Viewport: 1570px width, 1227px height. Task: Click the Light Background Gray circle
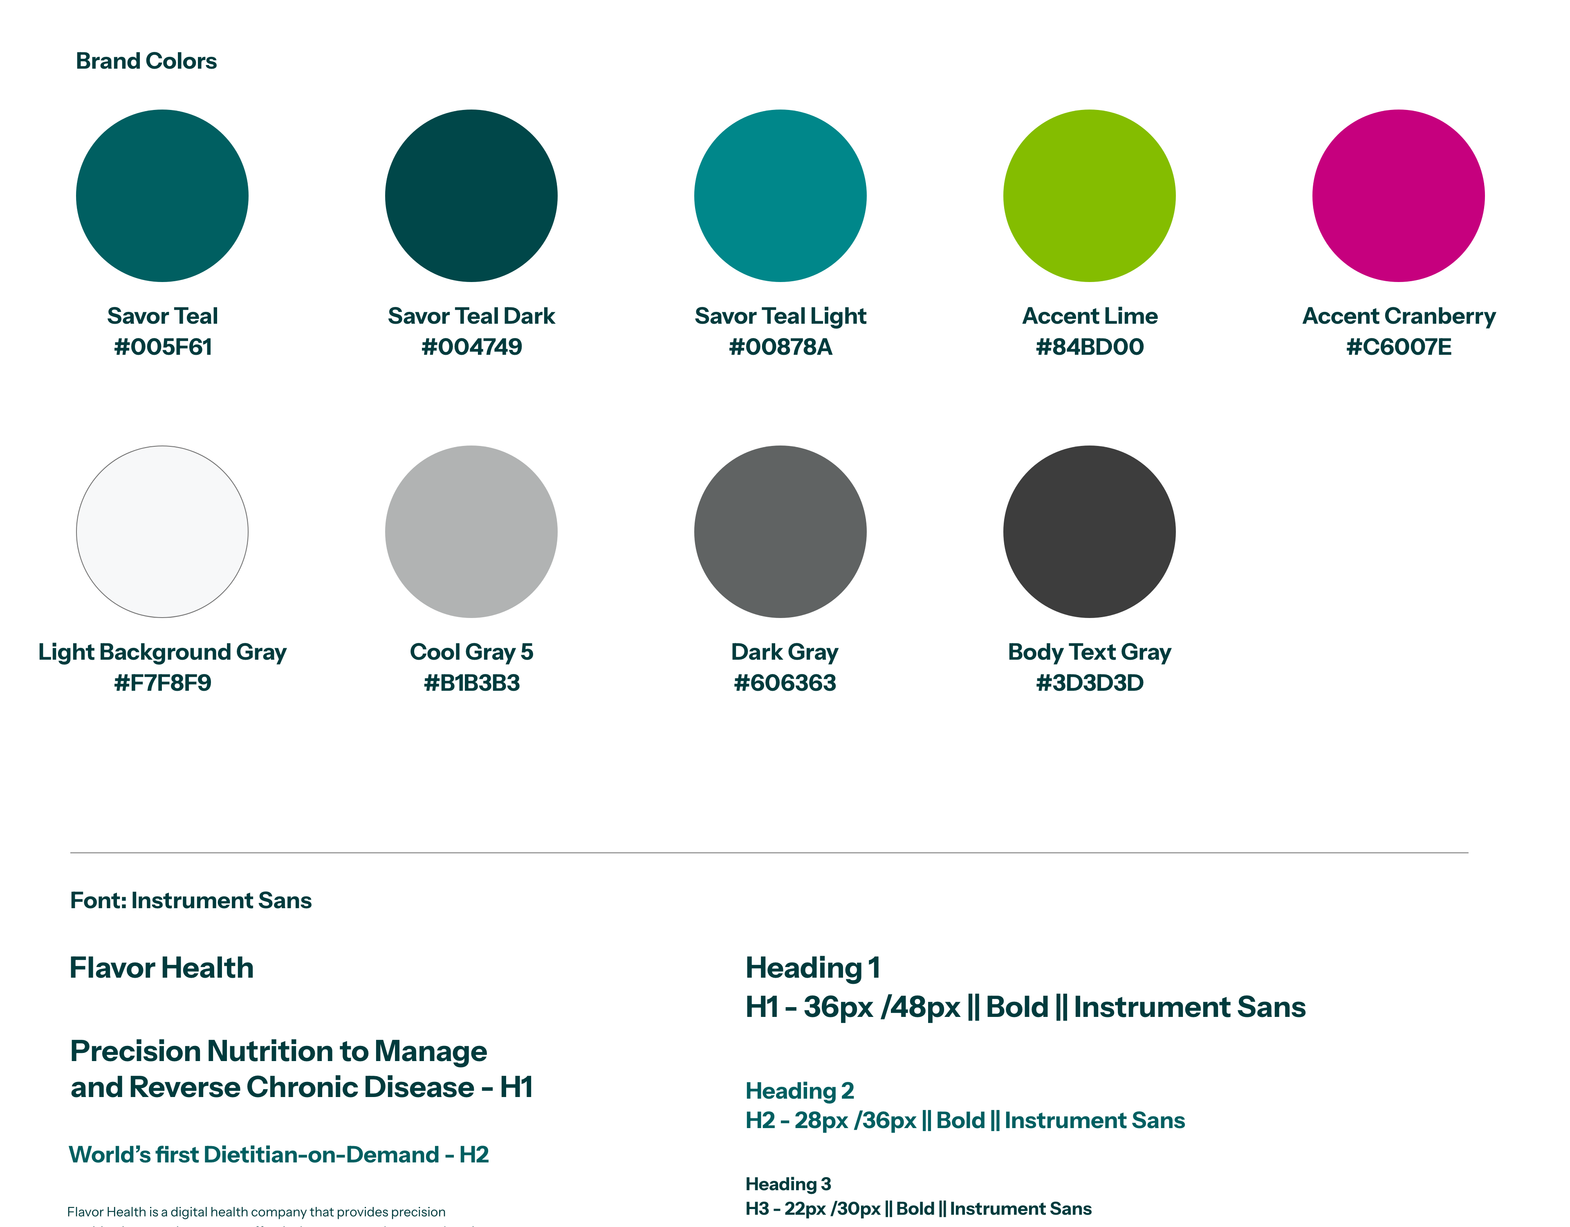tap(162, 532)
